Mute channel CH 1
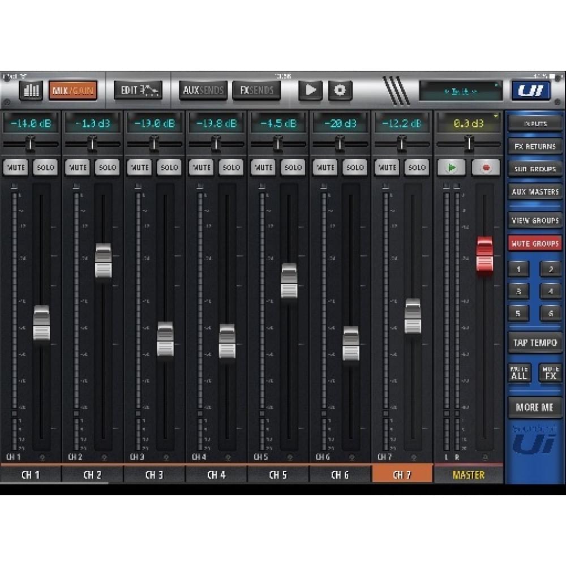 coord(16,168)
